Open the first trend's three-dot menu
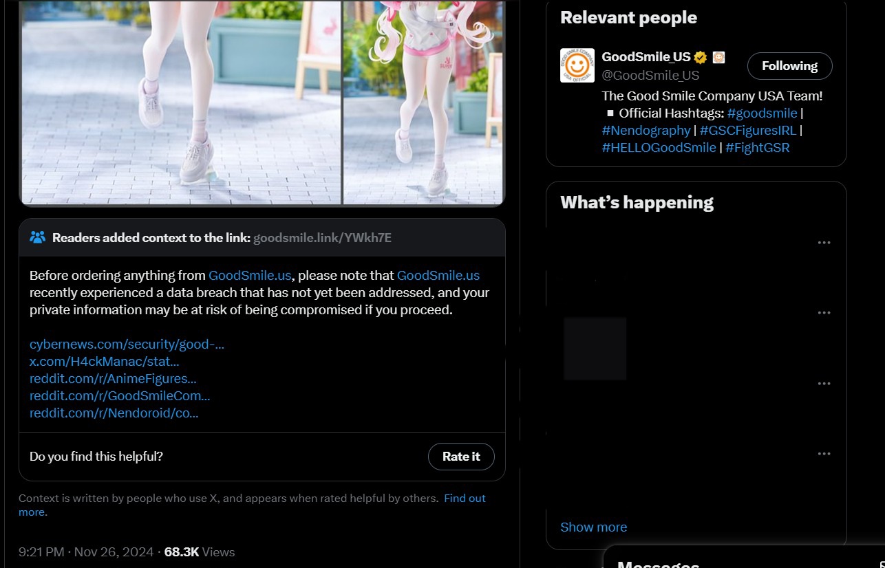The image size is (885, 568). pos(824,243)
